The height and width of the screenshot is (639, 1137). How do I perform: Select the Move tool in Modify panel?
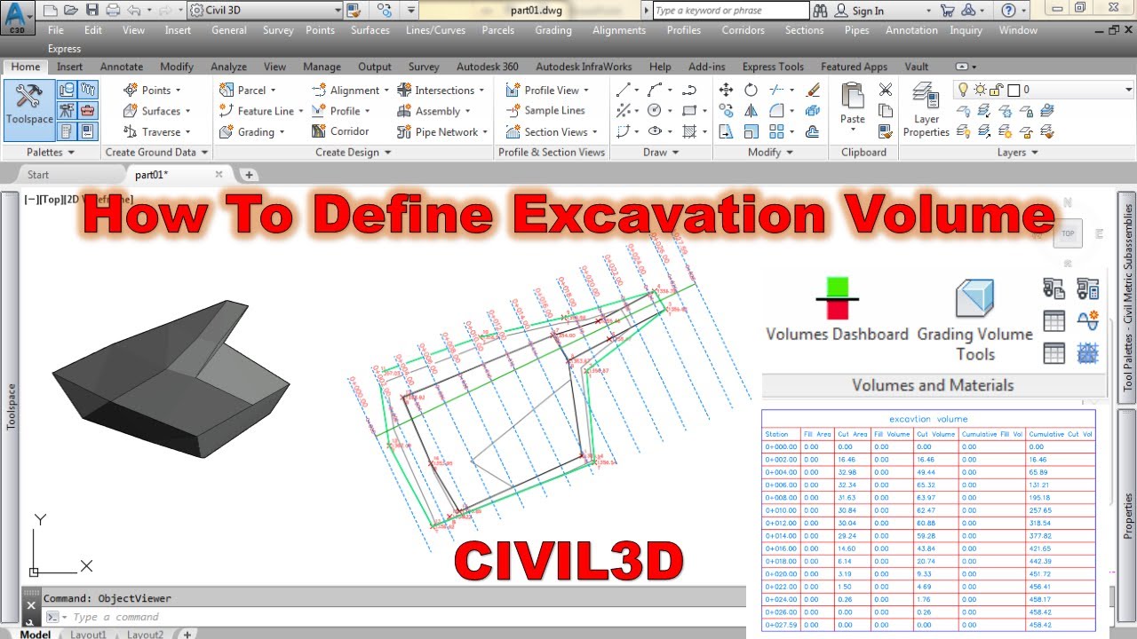coord(726,90)
